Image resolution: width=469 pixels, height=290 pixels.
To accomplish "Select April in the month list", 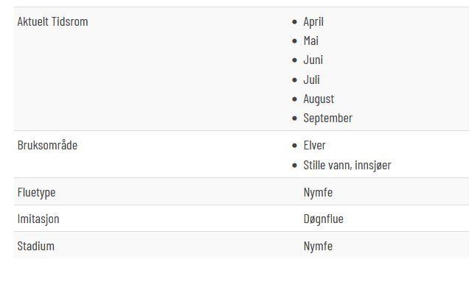I will click(x=313, y=22).
